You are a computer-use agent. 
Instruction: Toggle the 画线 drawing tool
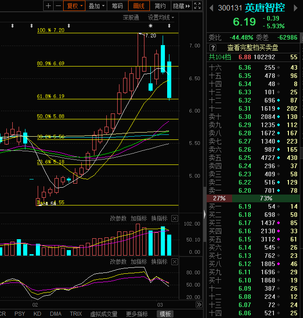coord(139,6)
